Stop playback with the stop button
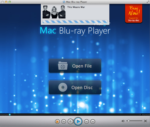Screen dimensions: 150x127 click(70, 121)
